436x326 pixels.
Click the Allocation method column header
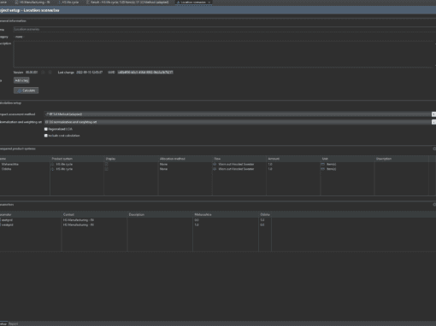pyautogui.click(x=186, y=159)
